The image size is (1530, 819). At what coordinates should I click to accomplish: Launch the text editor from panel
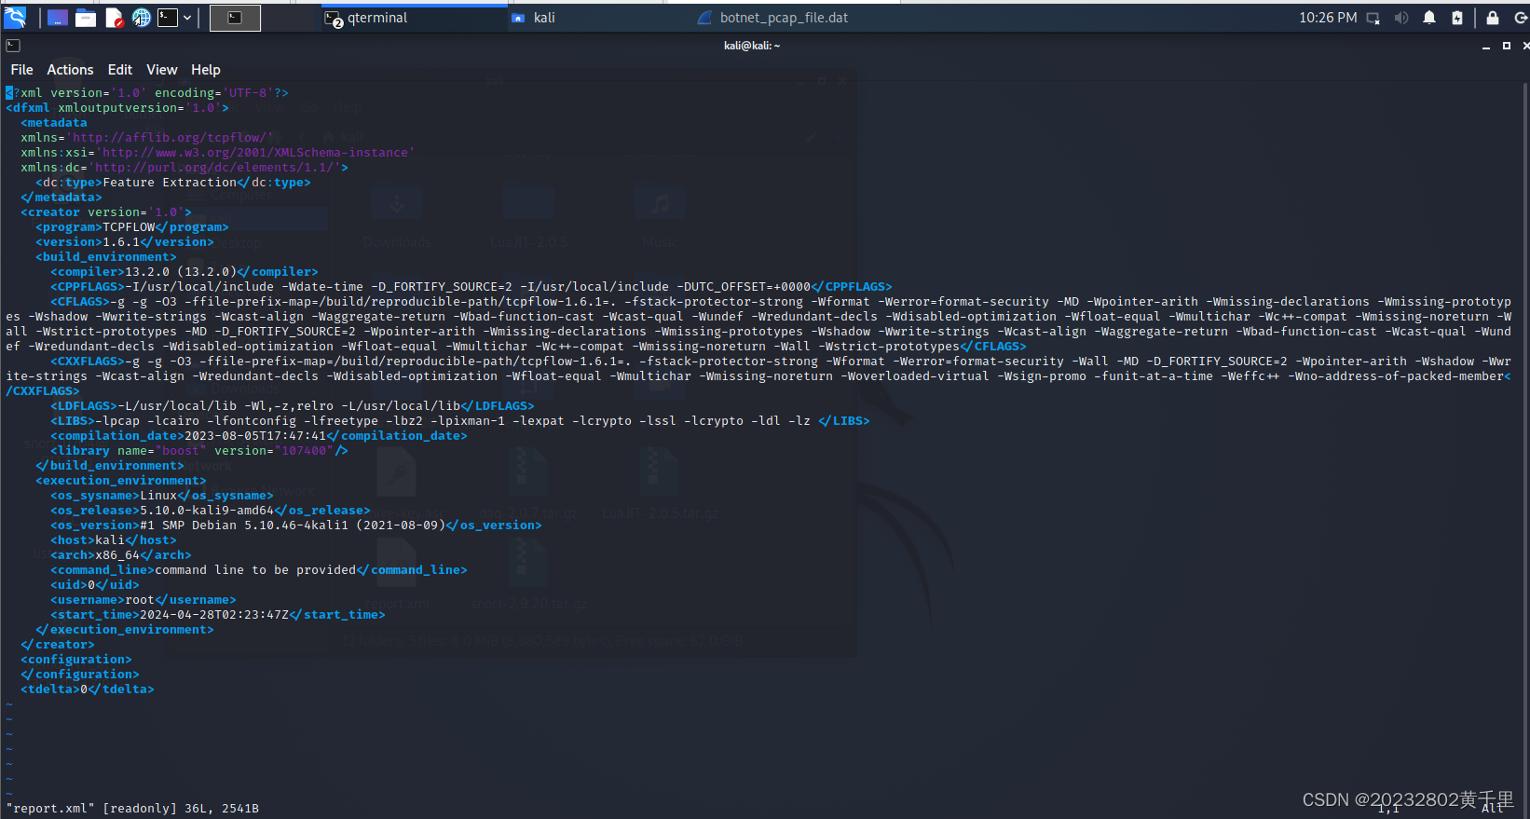(x=114, y=18)
